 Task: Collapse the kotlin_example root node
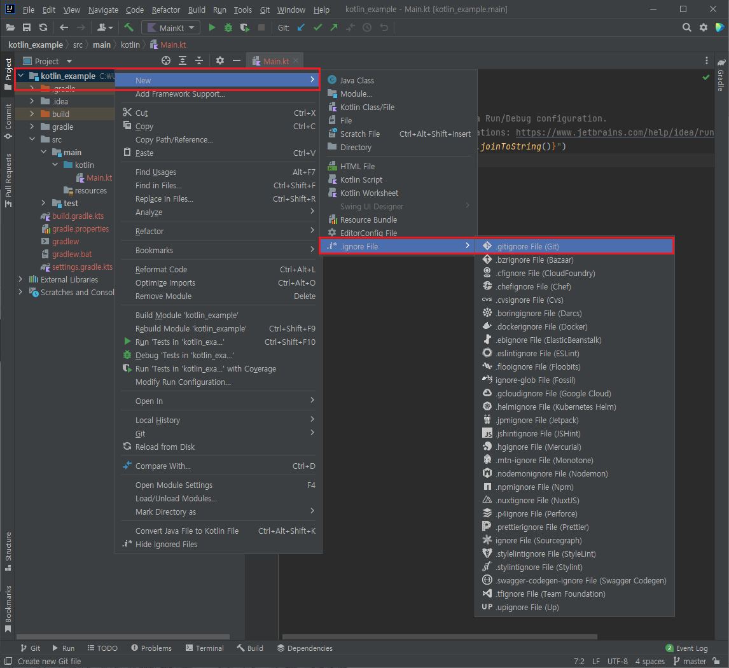click(x=21, y=75)
